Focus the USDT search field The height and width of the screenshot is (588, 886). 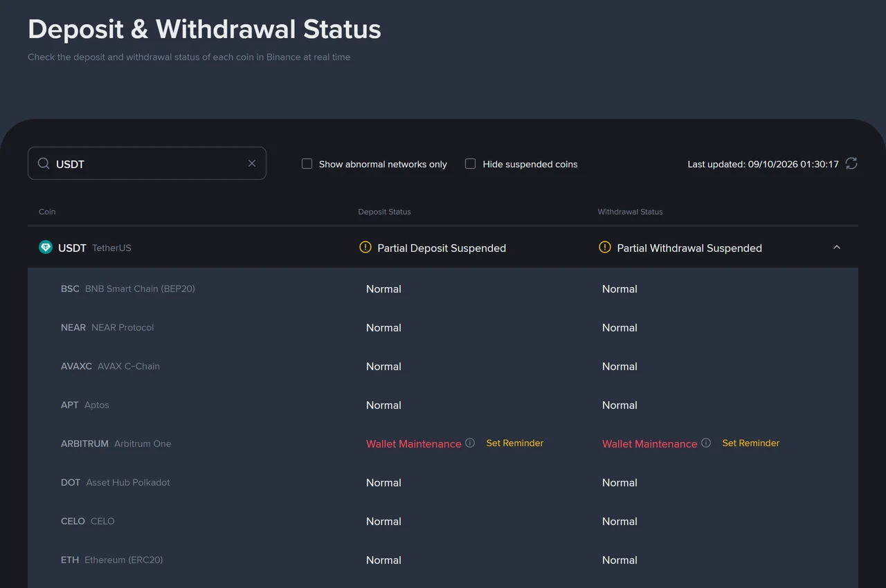(147, 163)
